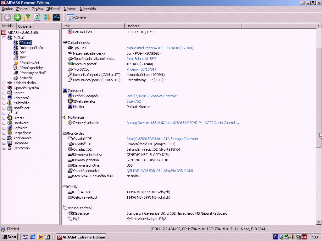Click the grey Back arrow toolbar icon

point(8,17)
